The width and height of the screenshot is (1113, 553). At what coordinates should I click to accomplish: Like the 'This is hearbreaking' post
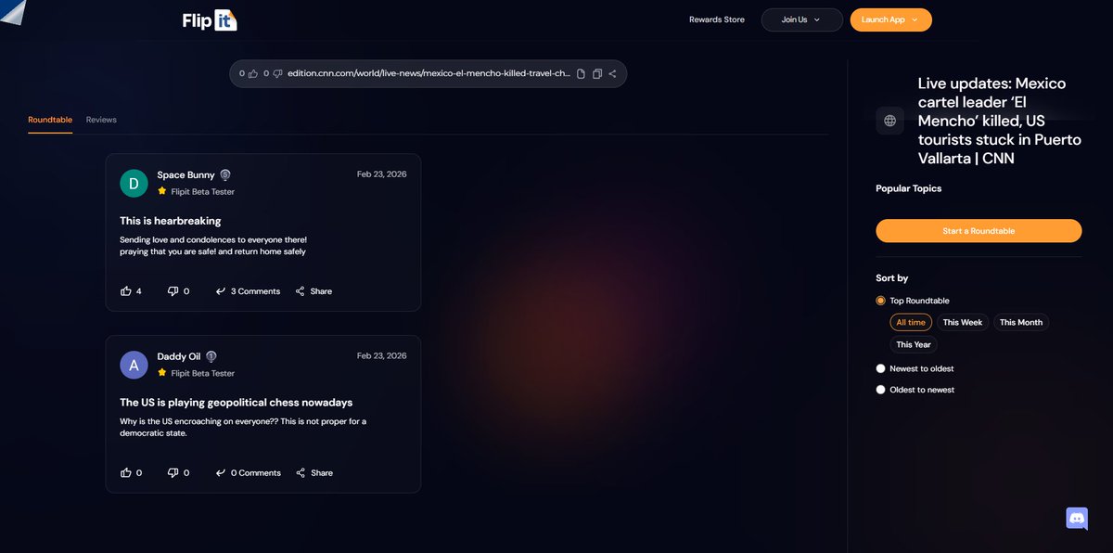(x=126, y=291)
